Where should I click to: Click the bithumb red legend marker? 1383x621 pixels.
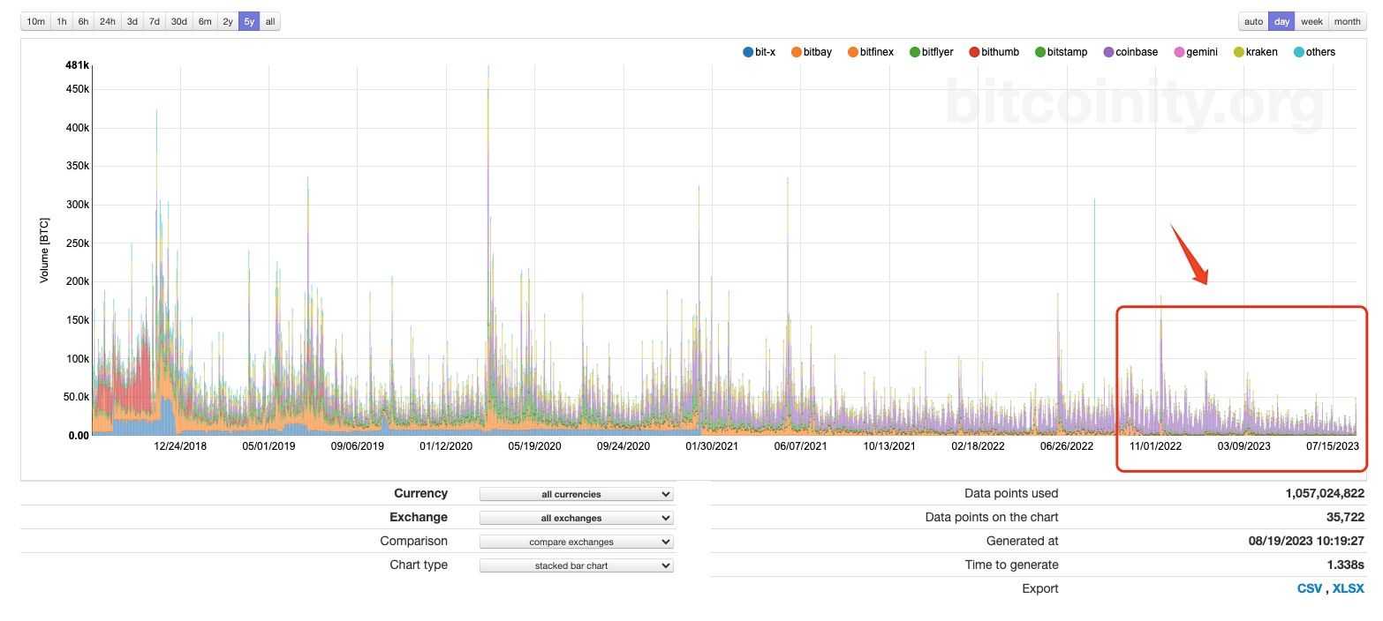pos(974,52)
